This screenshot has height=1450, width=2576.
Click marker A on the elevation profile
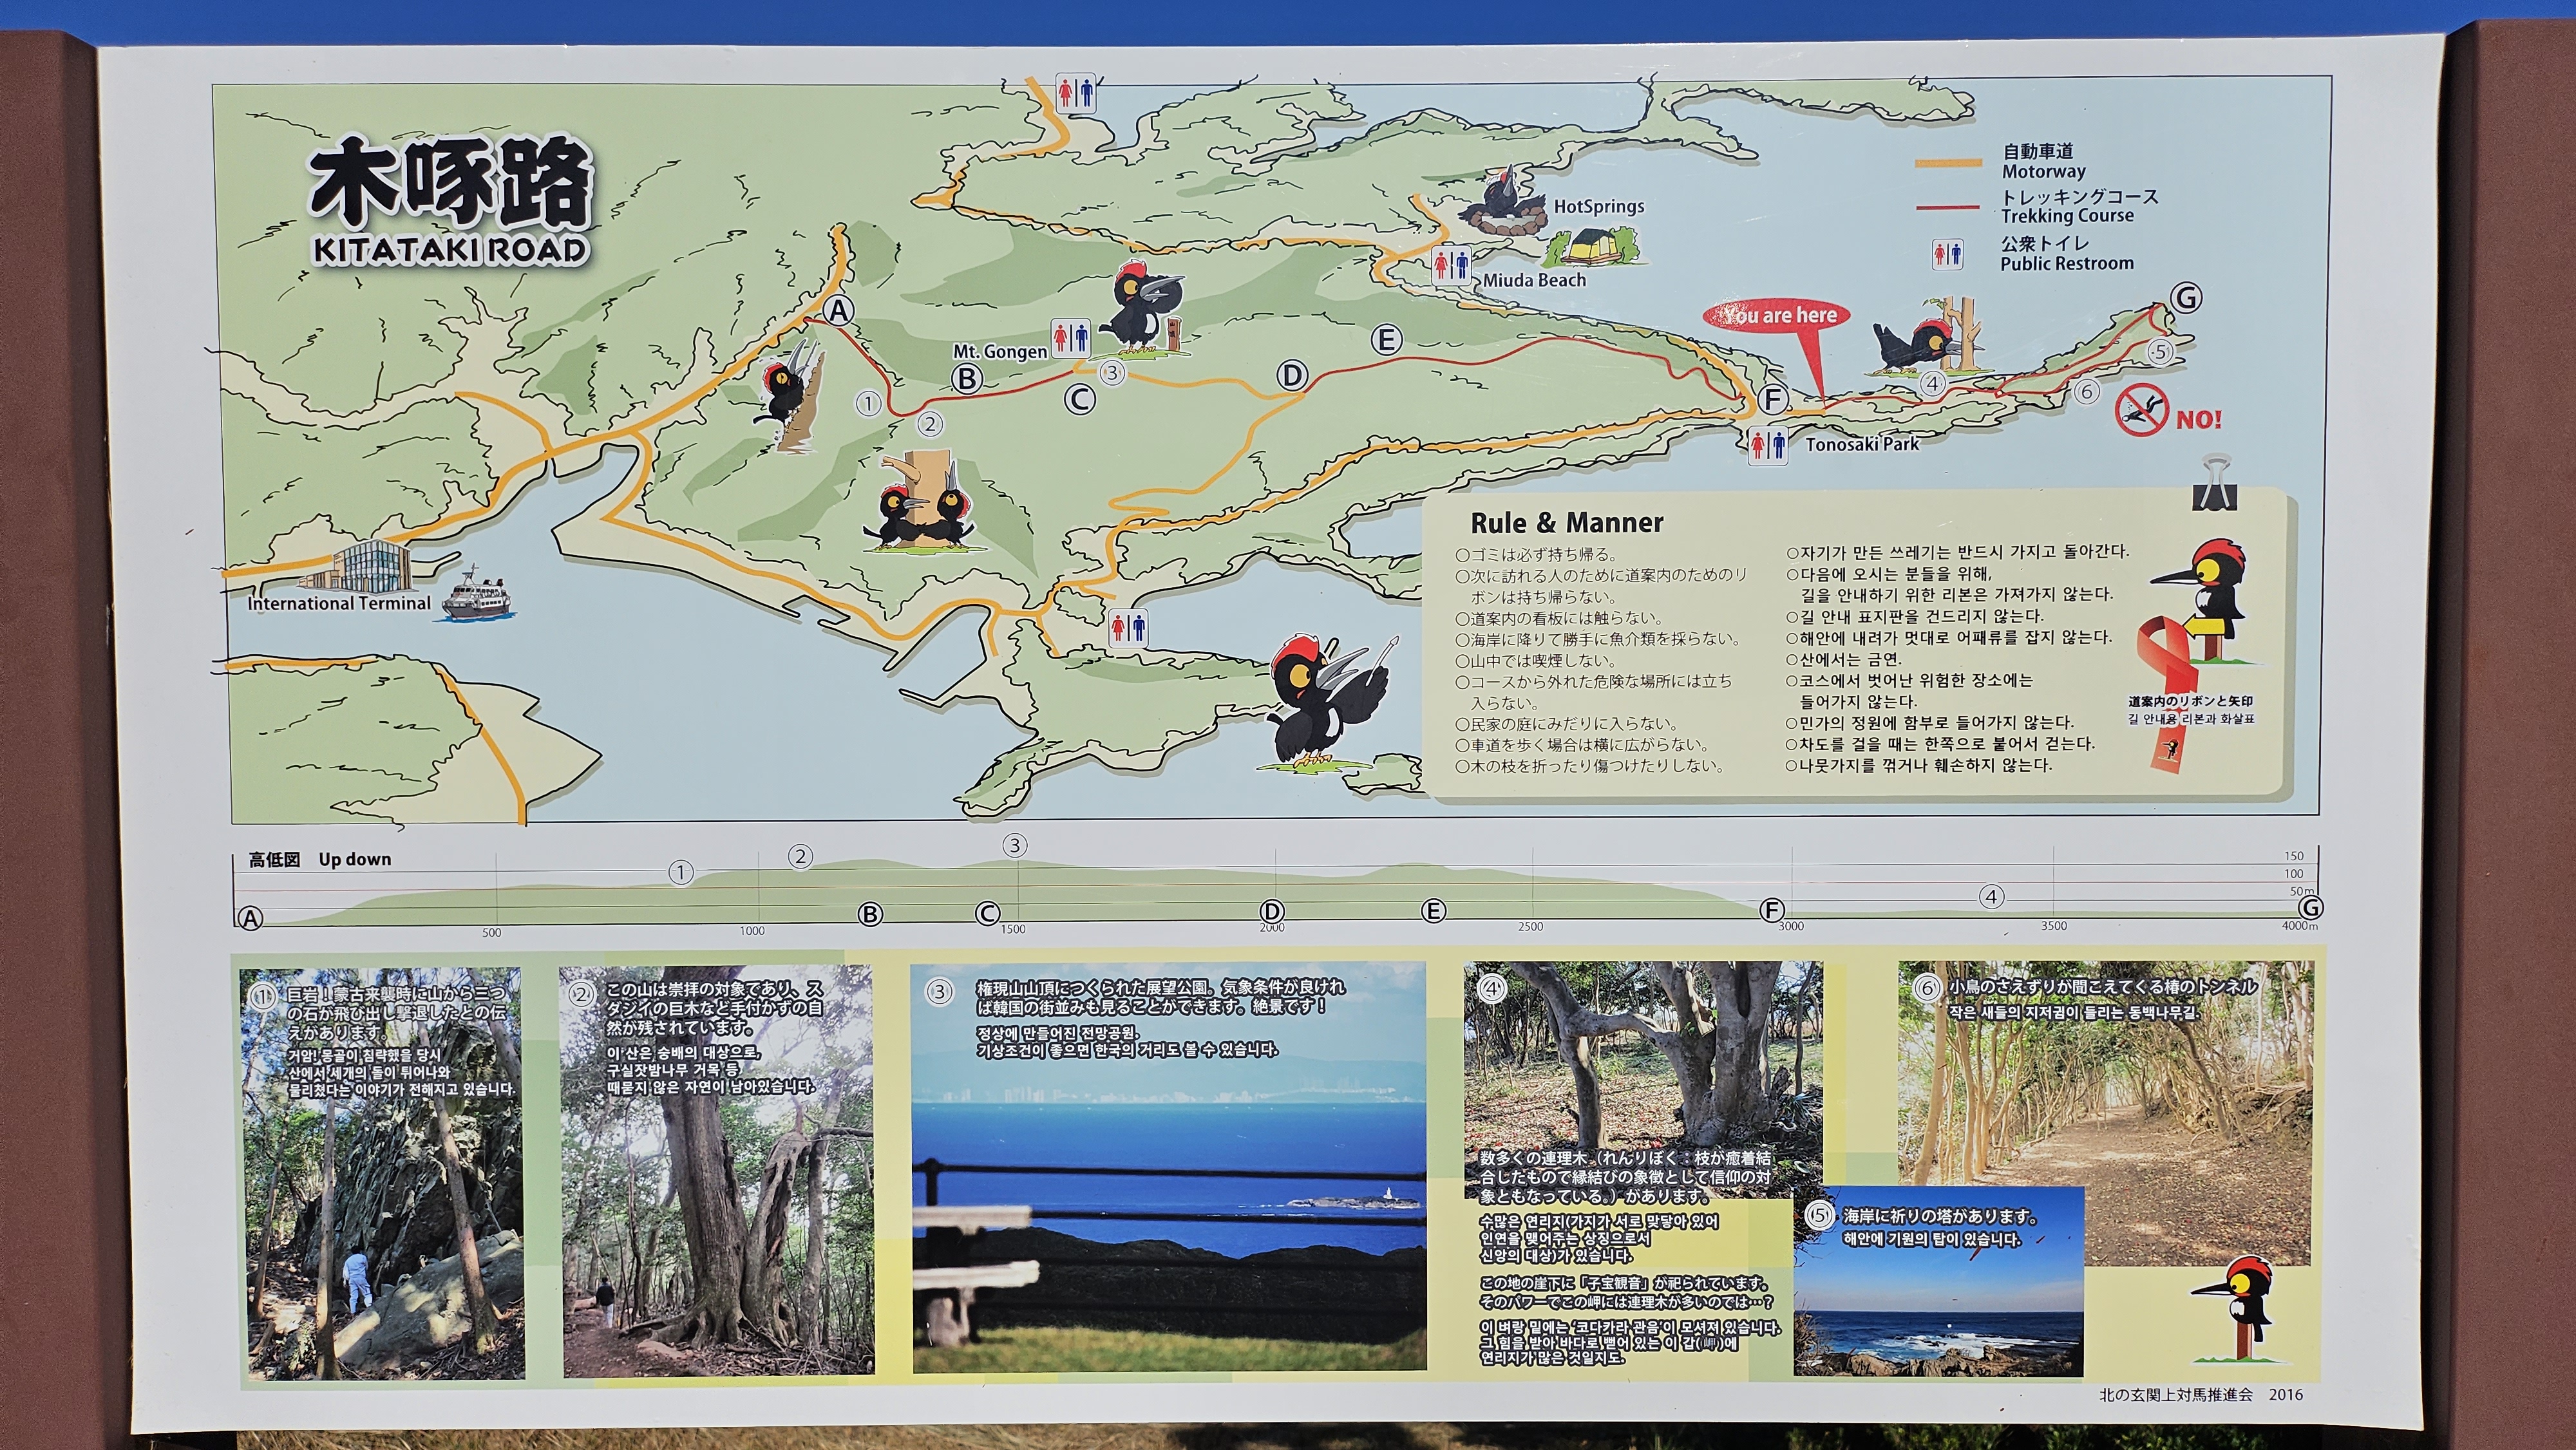(x=250, y=918)
